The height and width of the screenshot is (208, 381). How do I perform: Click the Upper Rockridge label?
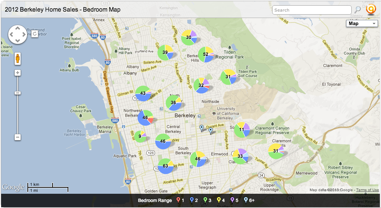point(270,187)
